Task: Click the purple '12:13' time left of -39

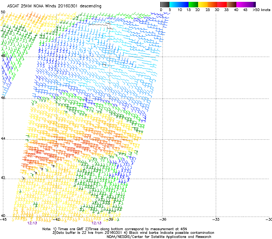Action: point(96,223)
